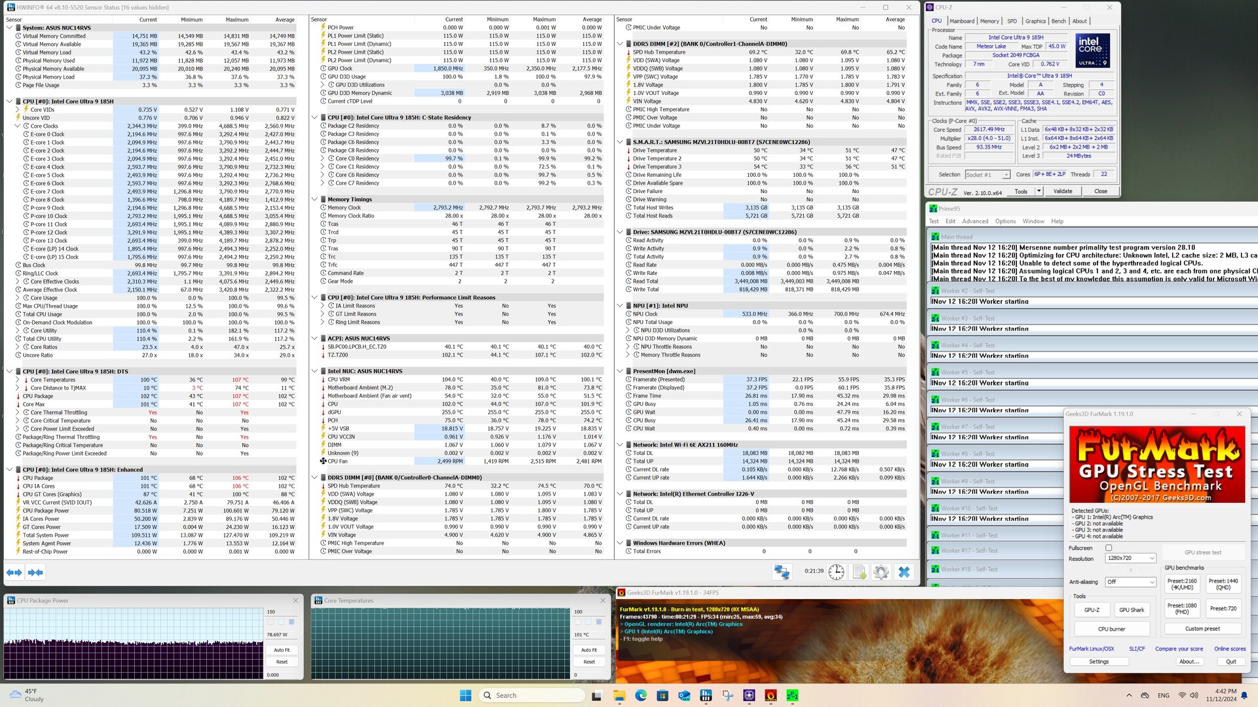Open CPU-Z Bench tab
This screenshot has height=707, width=1258.
pyautogui.click(x=1059, y=21)
